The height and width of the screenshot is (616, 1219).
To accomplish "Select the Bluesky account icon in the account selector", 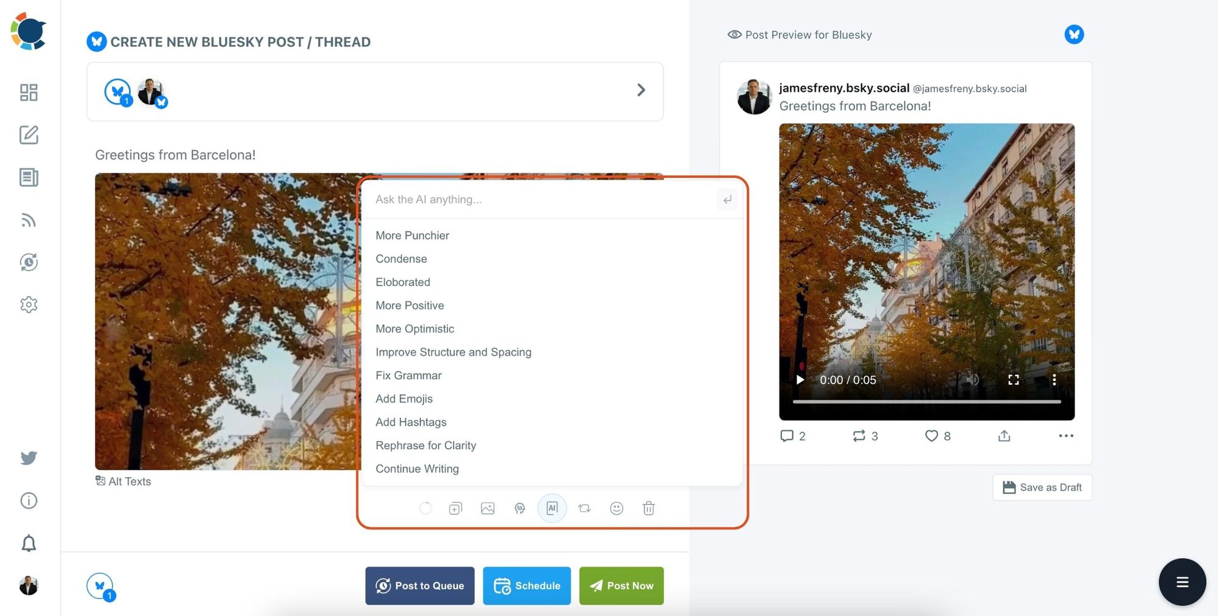I will (118, 91).
